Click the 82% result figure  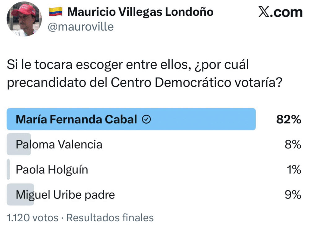tap(289, 119)
